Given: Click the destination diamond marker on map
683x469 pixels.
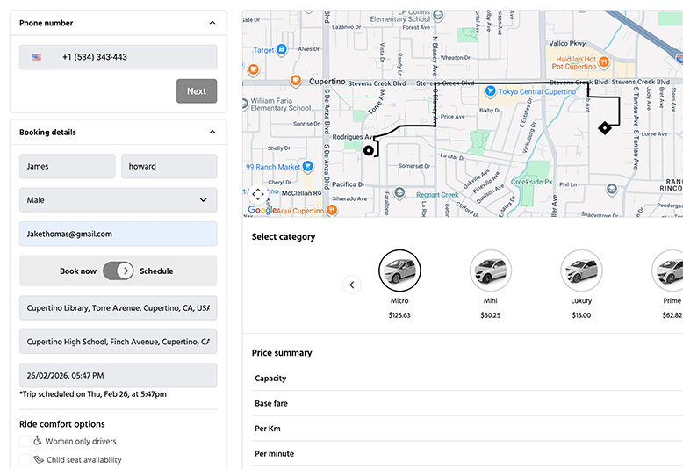Looking at the screenshot, I should [605, 128].
